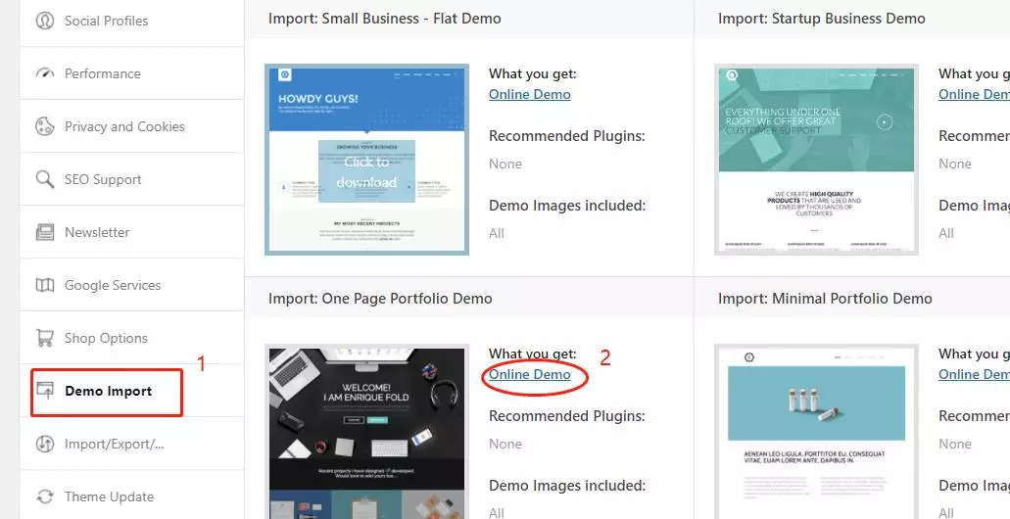Open the Performance settings tab
The height and width of the screenshot is (519, 1010).
click(x=131, y=73)
